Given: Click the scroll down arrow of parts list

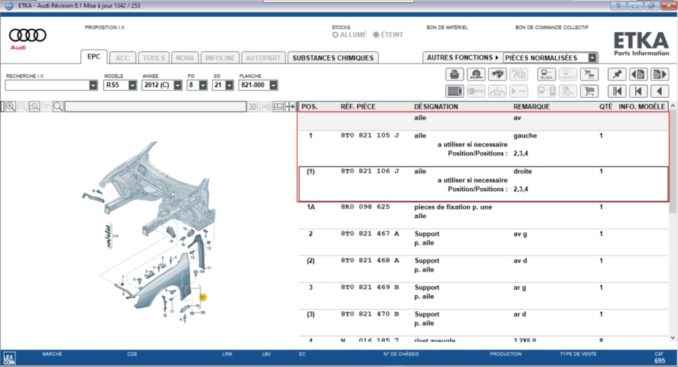Looking at the screenshot, I should coord(673,338).
